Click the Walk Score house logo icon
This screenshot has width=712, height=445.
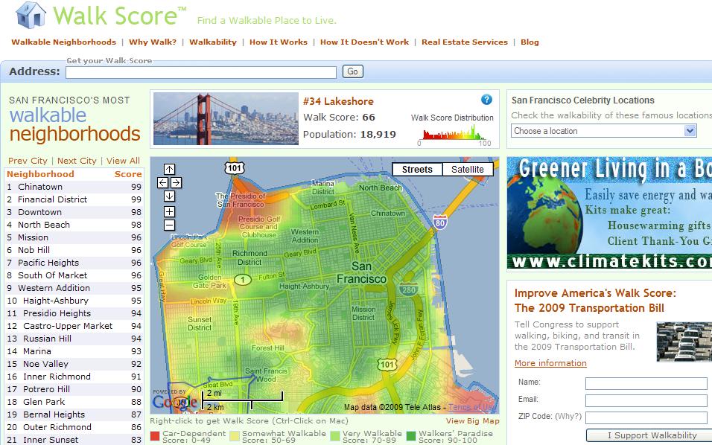[x=31, y=15]
